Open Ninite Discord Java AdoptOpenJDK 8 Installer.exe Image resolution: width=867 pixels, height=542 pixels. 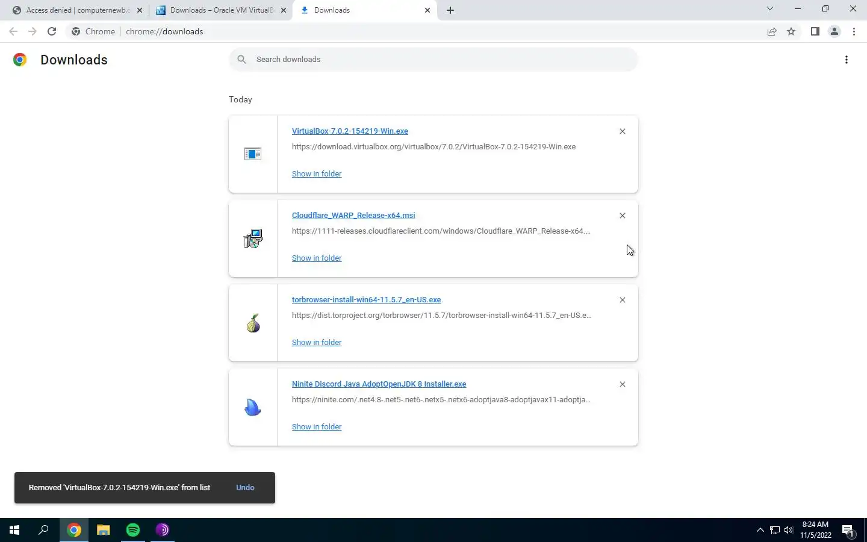[379, 384]
